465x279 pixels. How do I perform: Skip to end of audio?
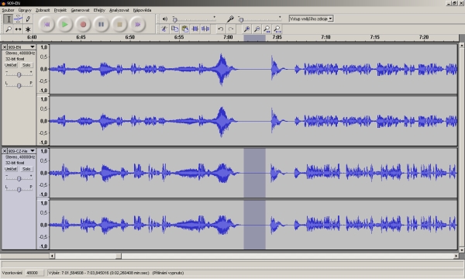tap(138, 24)
